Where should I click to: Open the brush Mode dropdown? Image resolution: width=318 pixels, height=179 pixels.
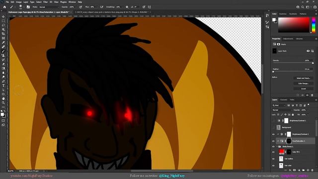point(49,7)
